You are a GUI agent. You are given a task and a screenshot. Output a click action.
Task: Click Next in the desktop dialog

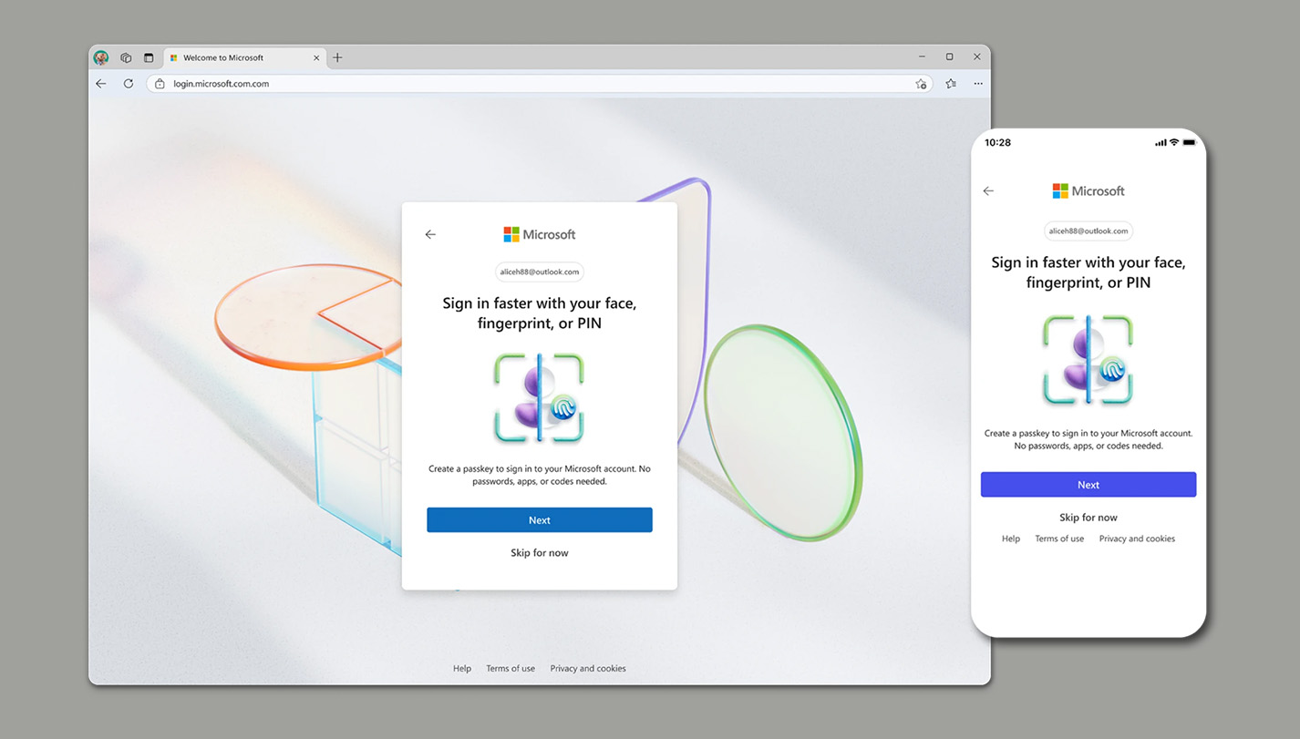[x=540, y=520]
